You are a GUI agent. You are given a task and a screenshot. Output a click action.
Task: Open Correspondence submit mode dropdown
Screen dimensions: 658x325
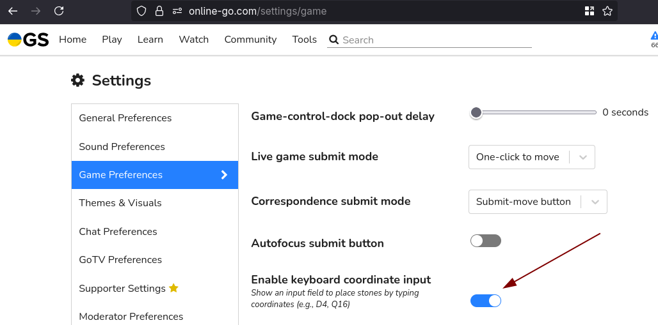(538, 202)
